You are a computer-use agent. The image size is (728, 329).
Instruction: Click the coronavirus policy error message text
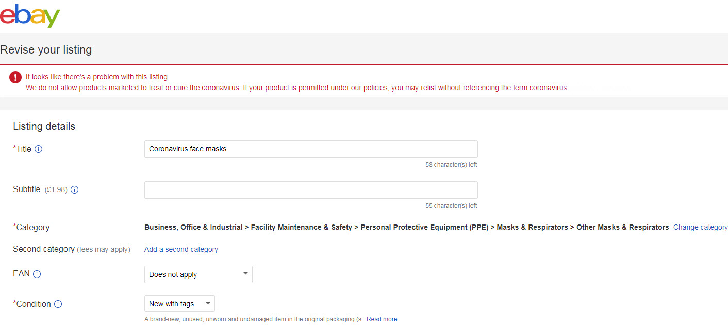coord(297,88)
